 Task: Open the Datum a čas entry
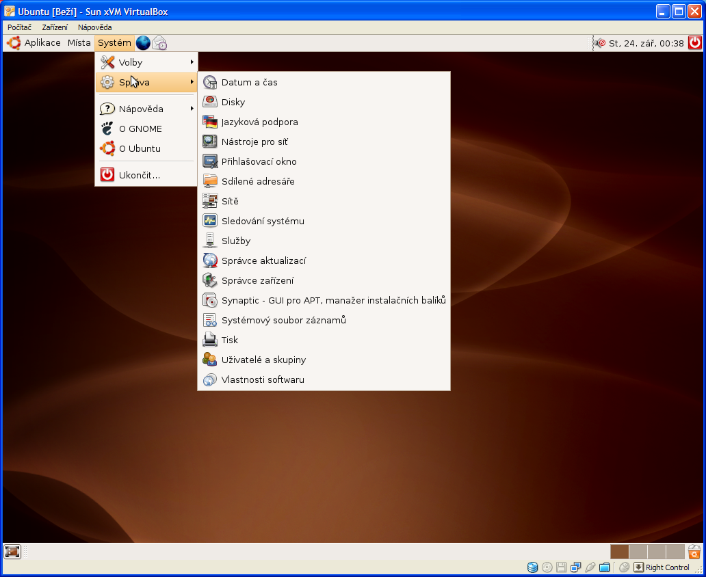click(x=324, y=82)
